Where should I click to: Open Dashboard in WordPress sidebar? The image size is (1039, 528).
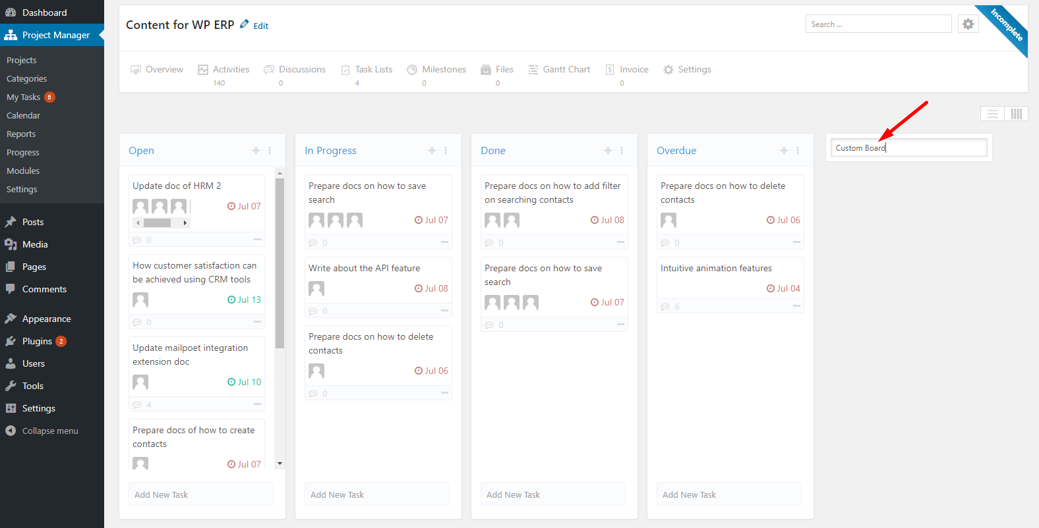pyautogui.click(x=45, y=13)
